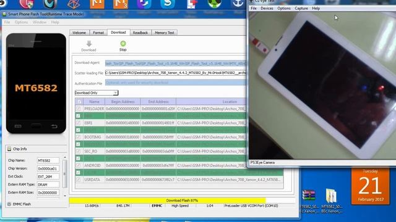Click the Download arrow icon
396x222 pixels.
pos(89,44)
